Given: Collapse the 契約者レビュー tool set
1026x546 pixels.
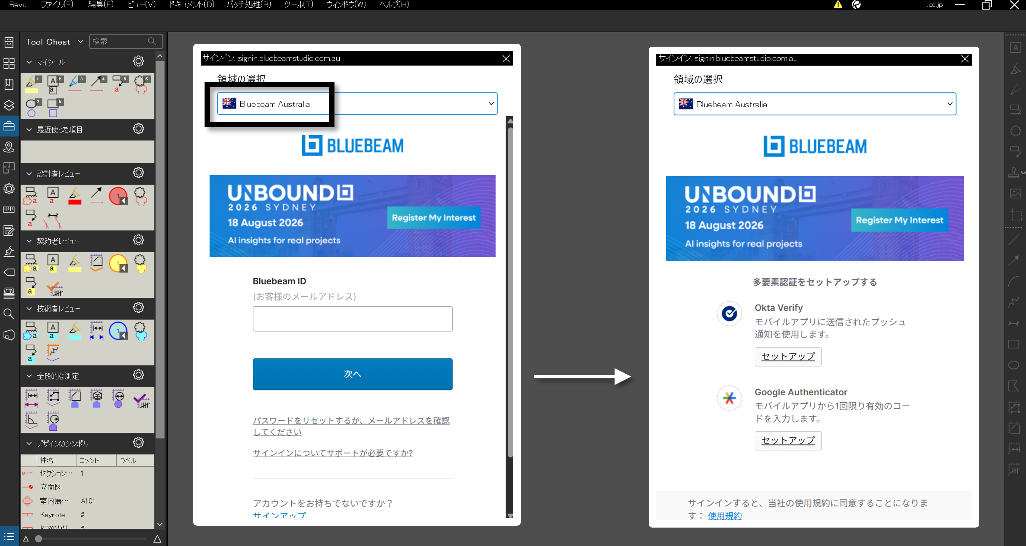Looking at the screenshot, I should pos(29,241).
